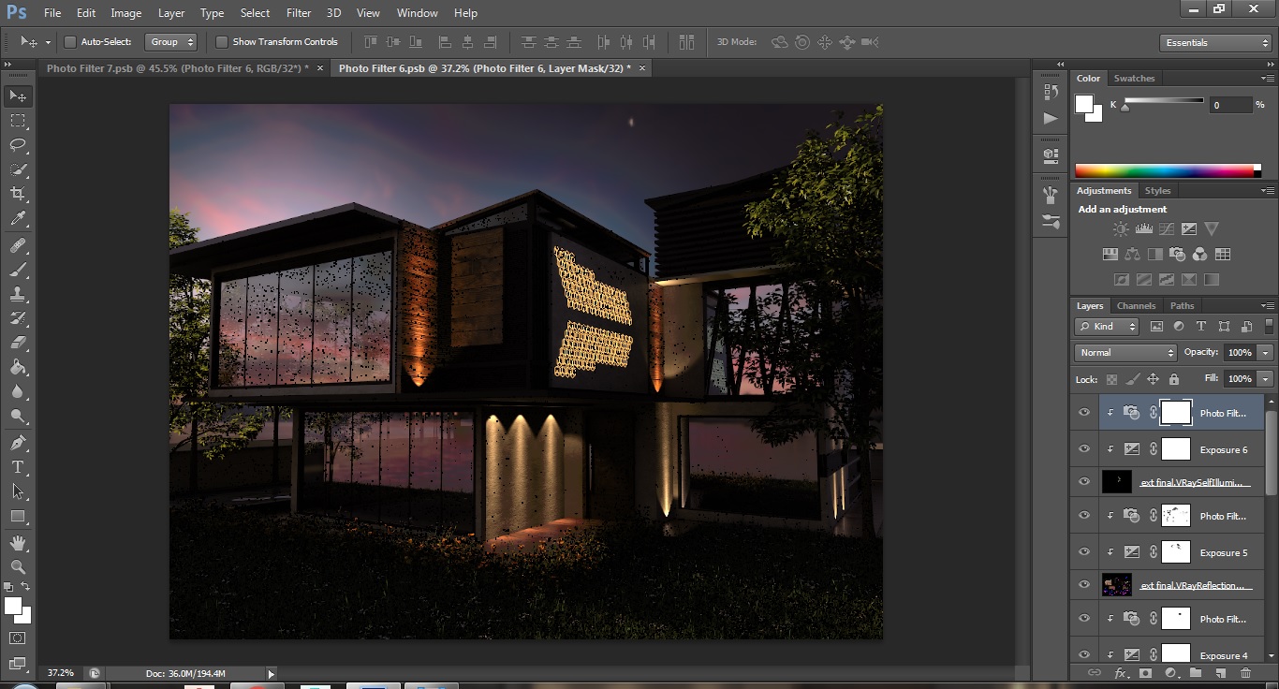Select the Blur tool

[18, 392]
